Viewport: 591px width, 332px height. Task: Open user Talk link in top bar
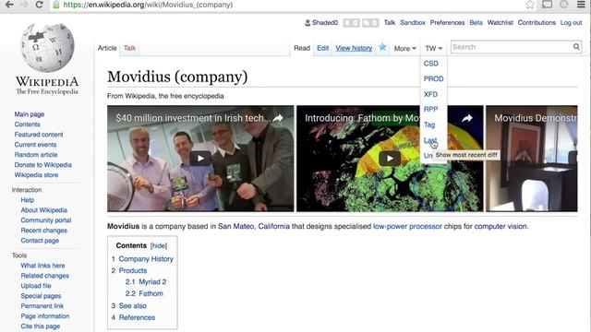(390, 22)
